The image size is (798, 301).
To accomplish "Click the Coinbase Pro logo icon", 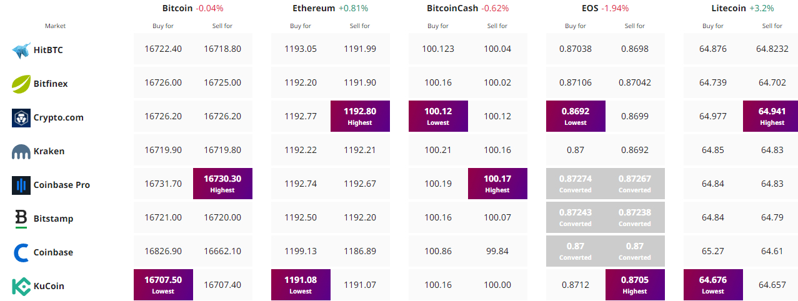I will [21, 185].
